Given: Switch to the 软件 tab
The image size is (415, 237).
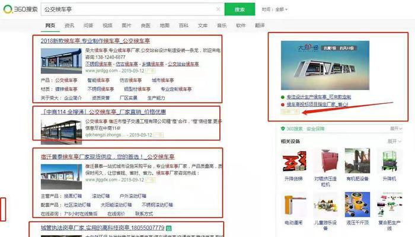Looking at the screenshot, I should pyautogui.click(x=241, y=25).
